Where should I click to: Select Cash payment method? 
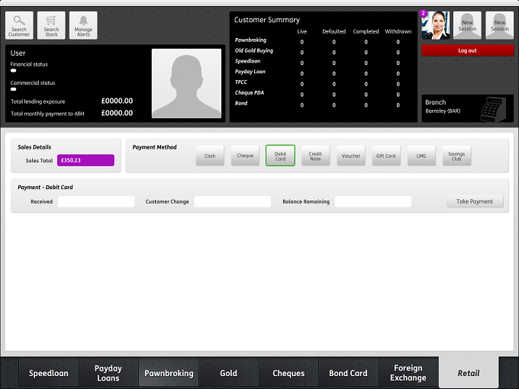[x=210, y=156]
